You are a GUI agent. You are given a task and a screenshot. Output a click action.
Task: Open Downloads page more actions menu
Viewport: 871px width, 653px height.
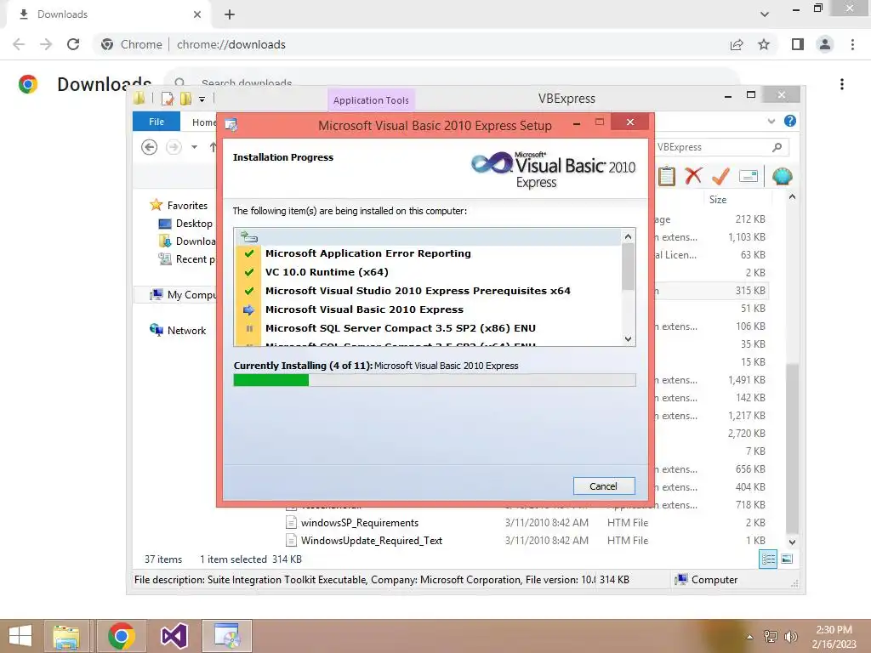coord(842,84)
